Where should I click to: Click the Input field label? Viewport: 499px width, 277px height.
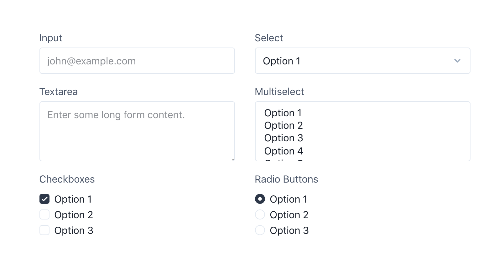click(50, 38)
